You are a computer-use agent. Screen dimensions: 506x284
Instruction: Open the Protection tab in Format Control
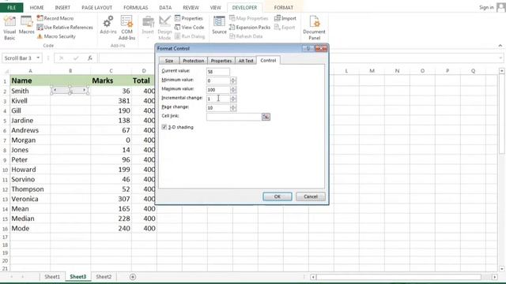point(193,61)
